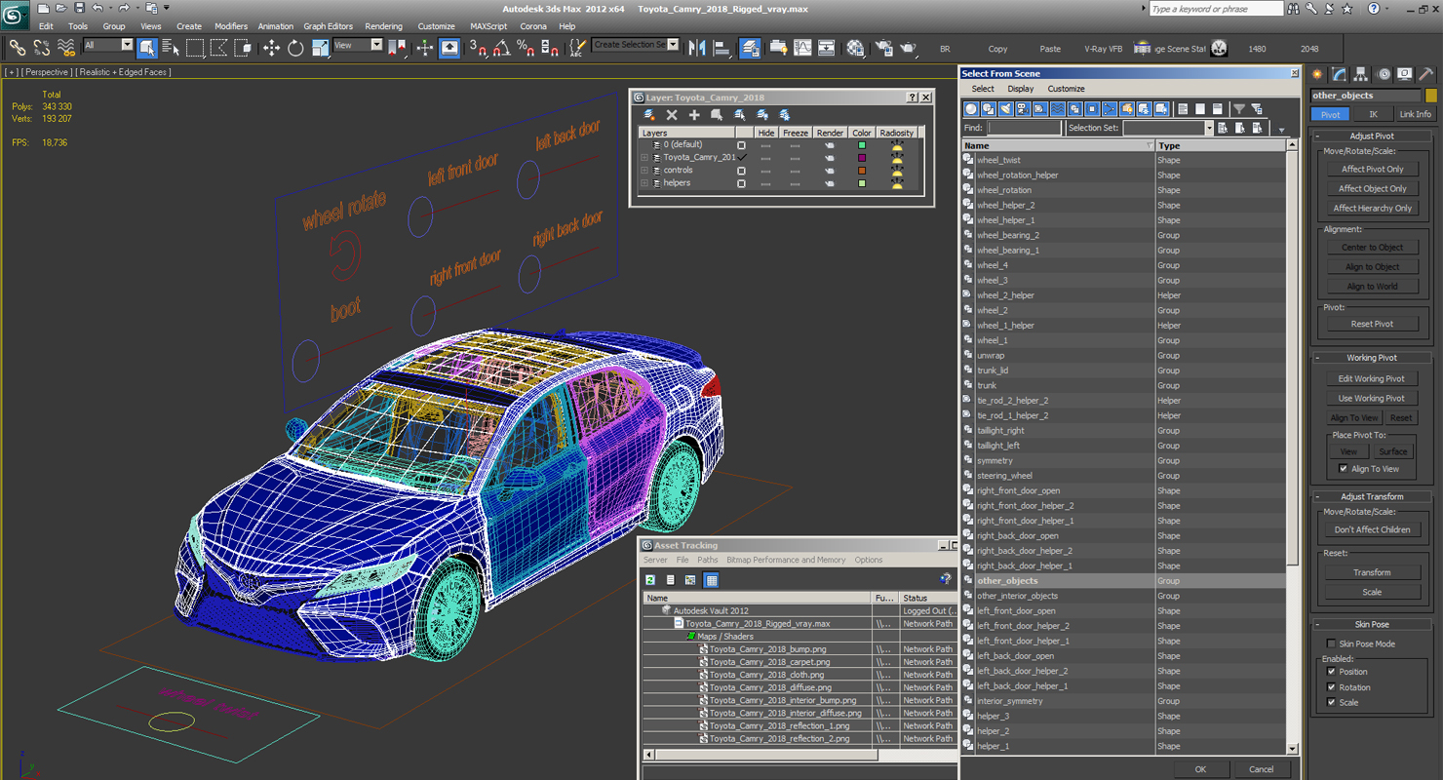1443x780 pixels.
Task: Make helpers layer current via its checkbox
Action: click(x=741, y=183)
